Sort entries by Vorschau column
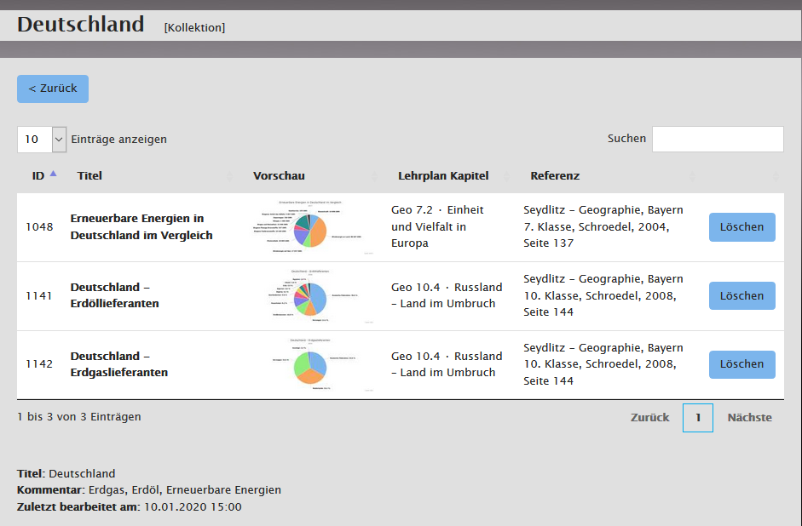Viewport: 802px width, 526px height. coord(279,176)
